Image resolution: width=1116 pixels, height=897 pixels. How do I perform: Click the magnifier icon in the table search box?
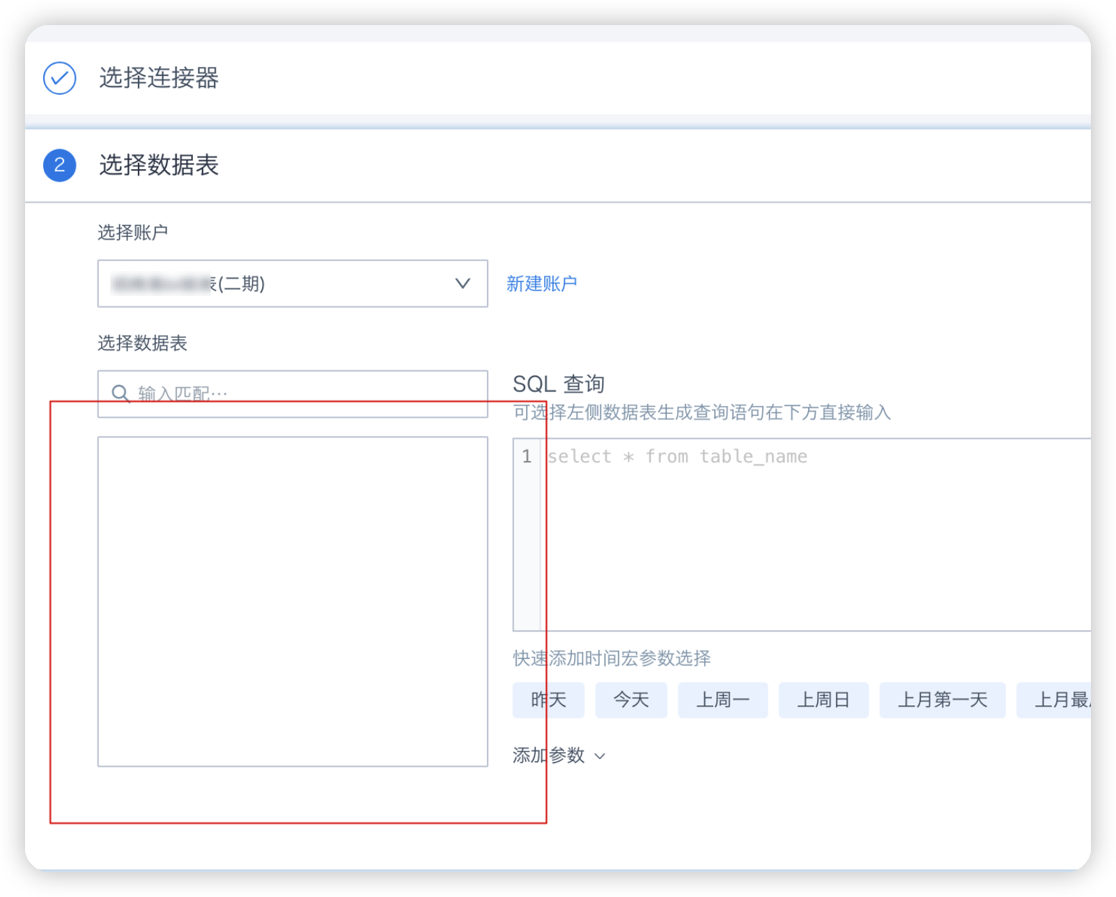point(120,393)
